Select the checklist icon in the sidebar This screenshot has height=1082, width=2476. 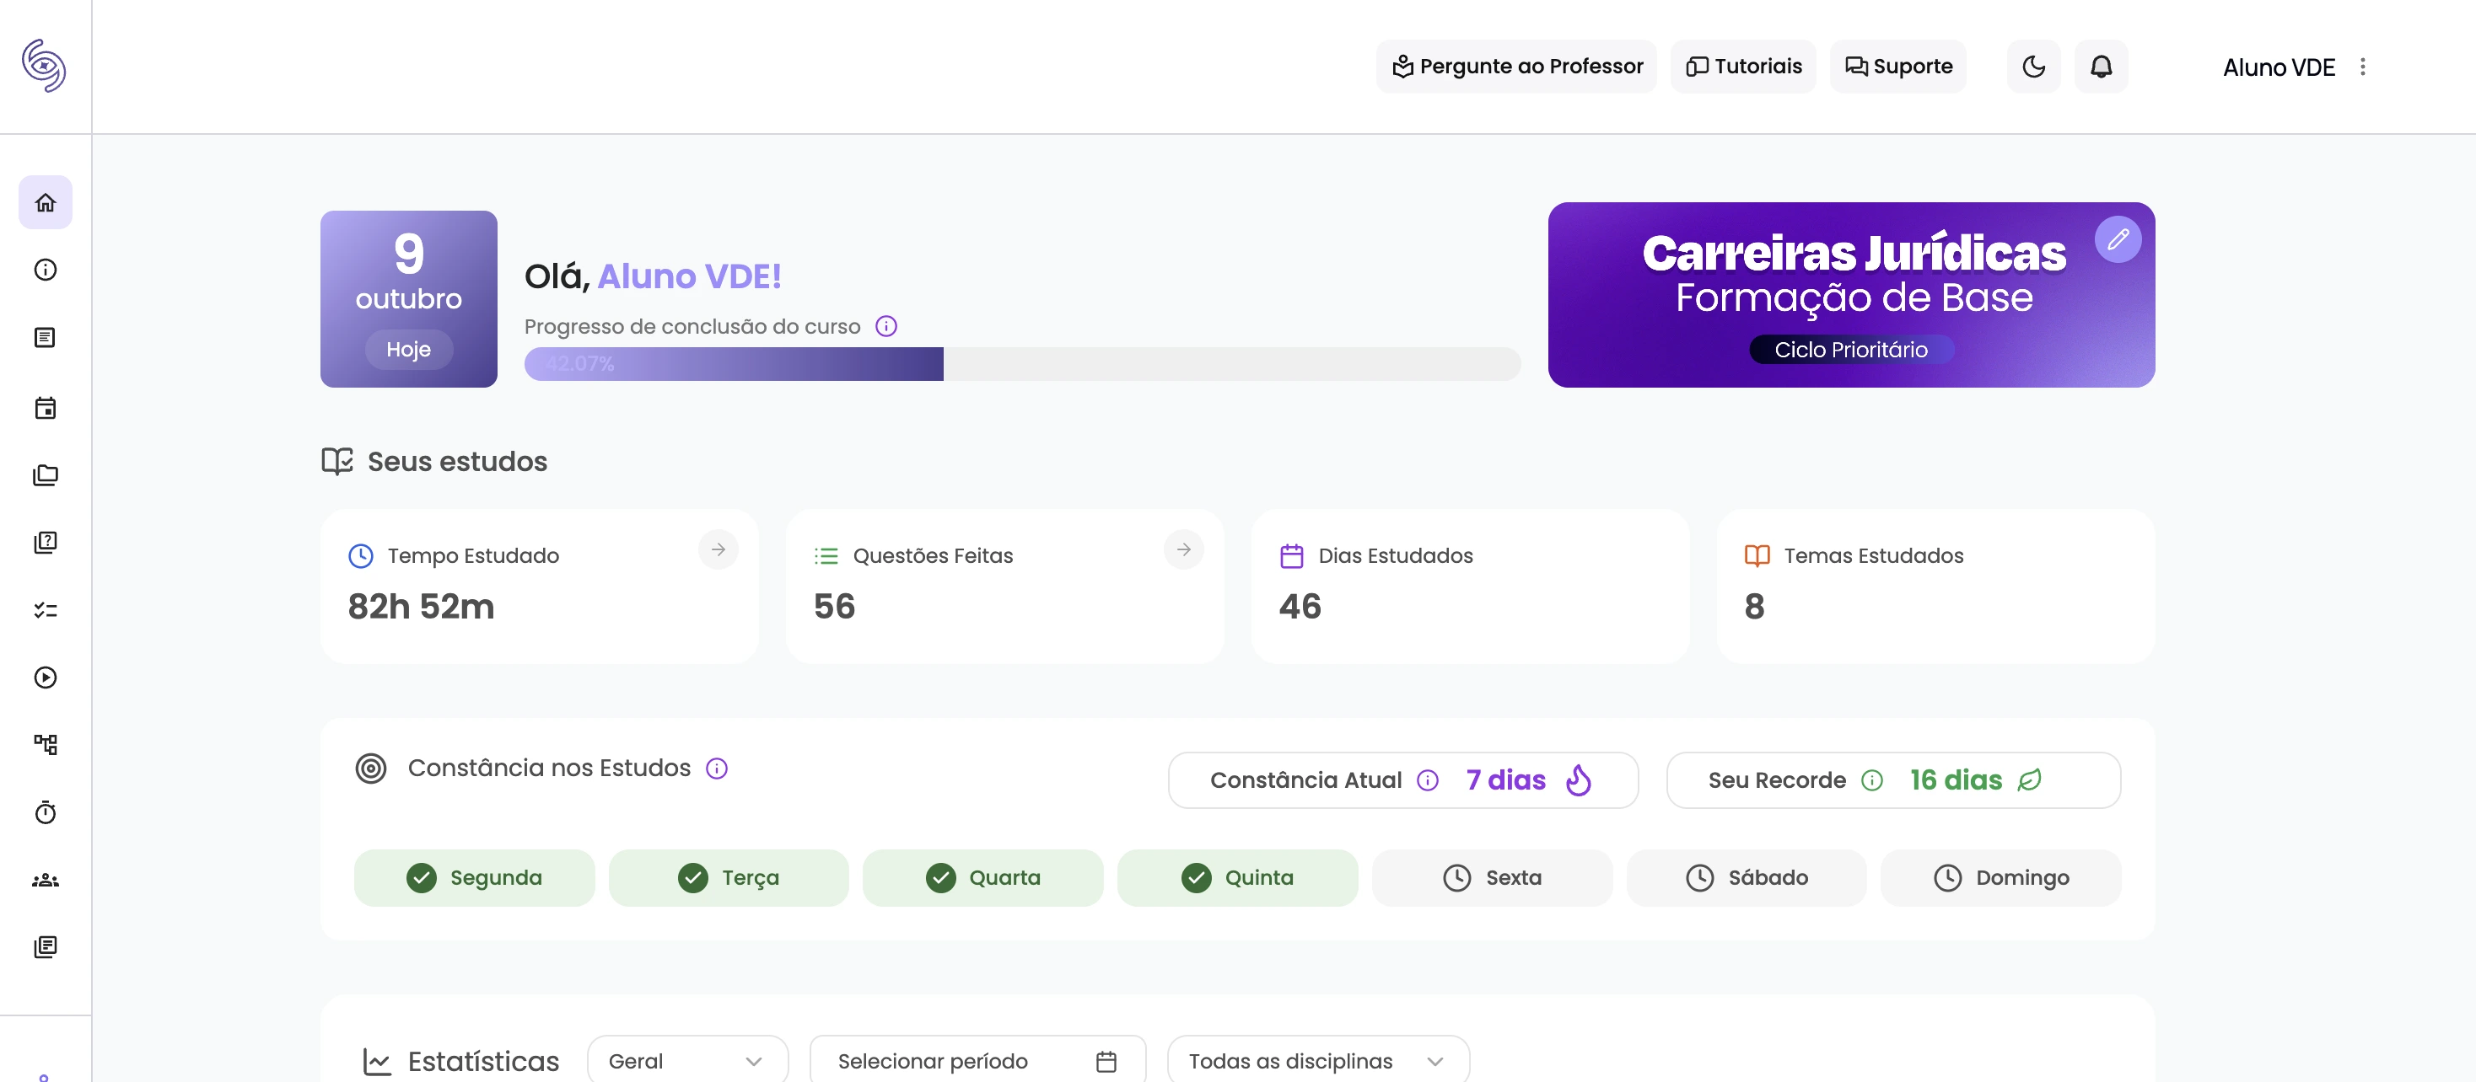pos(46,609)
